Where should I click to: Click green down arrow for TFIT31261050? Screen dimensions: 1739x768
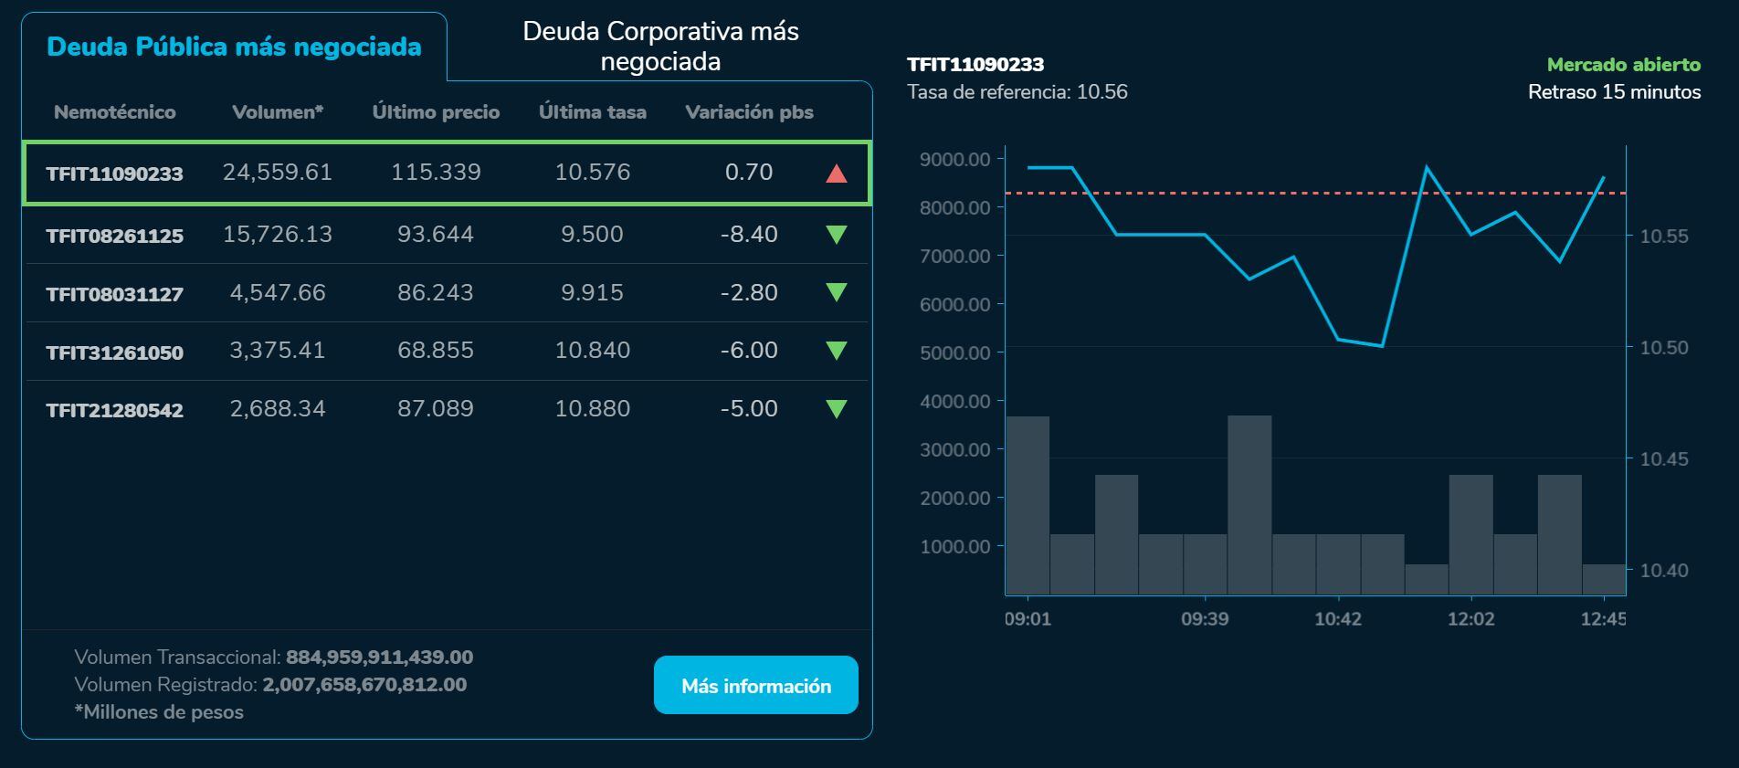tap(836, 351)
